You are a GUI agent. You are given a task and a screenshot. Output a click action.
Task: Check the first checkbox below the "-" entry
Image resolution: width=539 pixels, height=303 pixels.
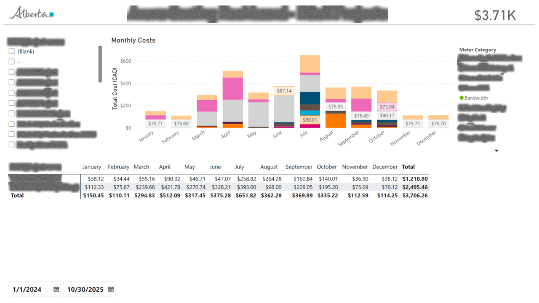11,72
